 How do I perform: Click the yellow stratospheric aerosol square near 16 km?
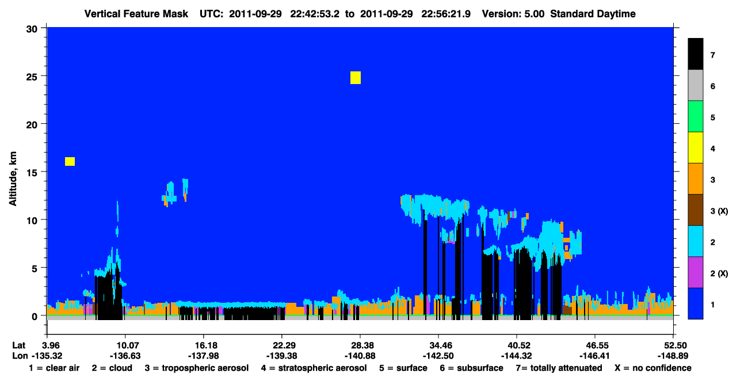click(x=70, y=161)
